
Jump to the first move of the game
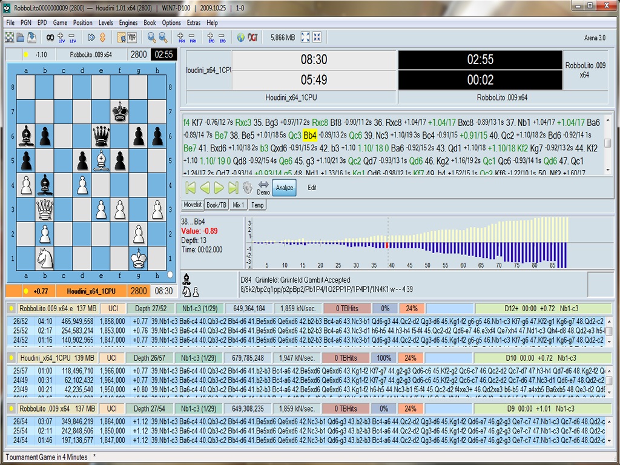(x=191, y=188)
